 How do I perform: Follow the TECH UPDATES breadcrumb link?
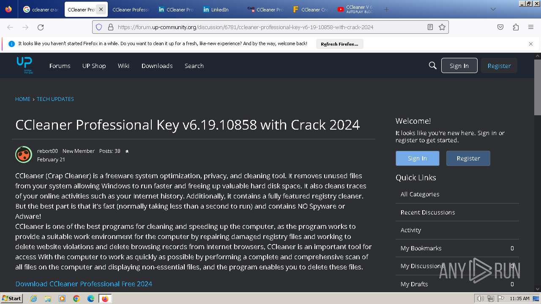(x=55, y=99)
